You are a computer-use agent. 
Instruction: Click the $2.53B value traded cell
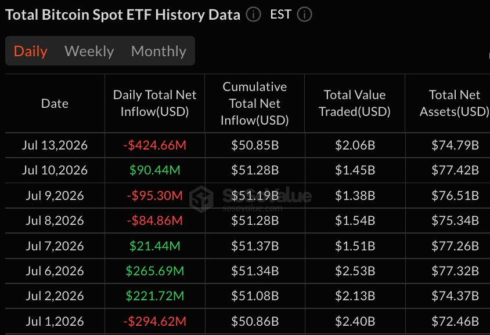coord(355,271)
